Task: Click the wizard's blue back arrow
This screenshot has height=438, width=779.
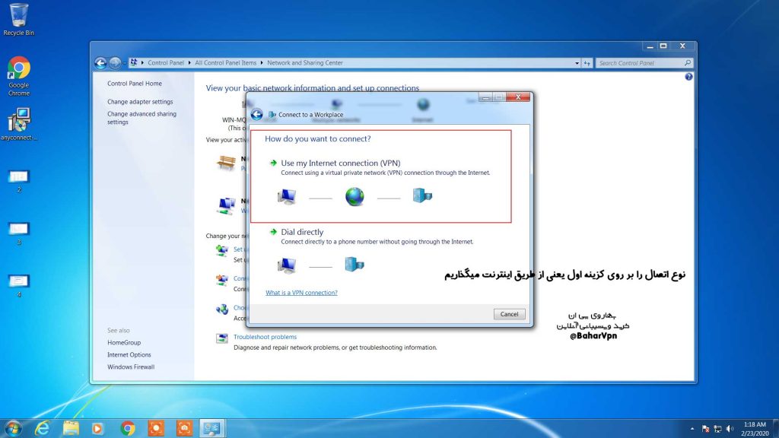Action: (257, 114)
